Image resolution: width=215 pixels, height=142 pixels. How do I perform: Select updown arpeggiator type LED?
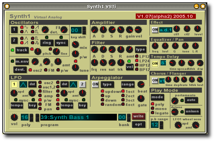[102, 91]
